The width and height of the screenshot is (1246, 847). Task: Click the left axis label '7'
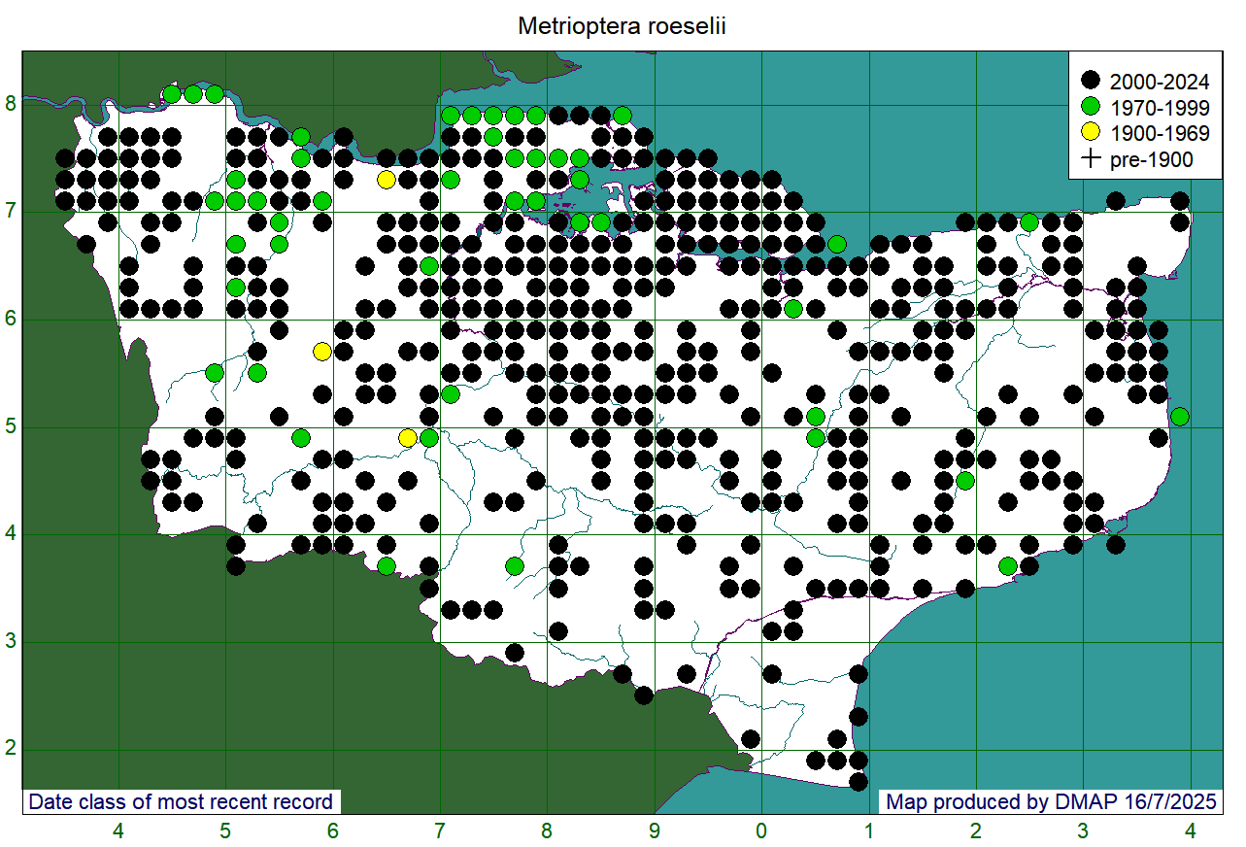click(x=11, y=212)
